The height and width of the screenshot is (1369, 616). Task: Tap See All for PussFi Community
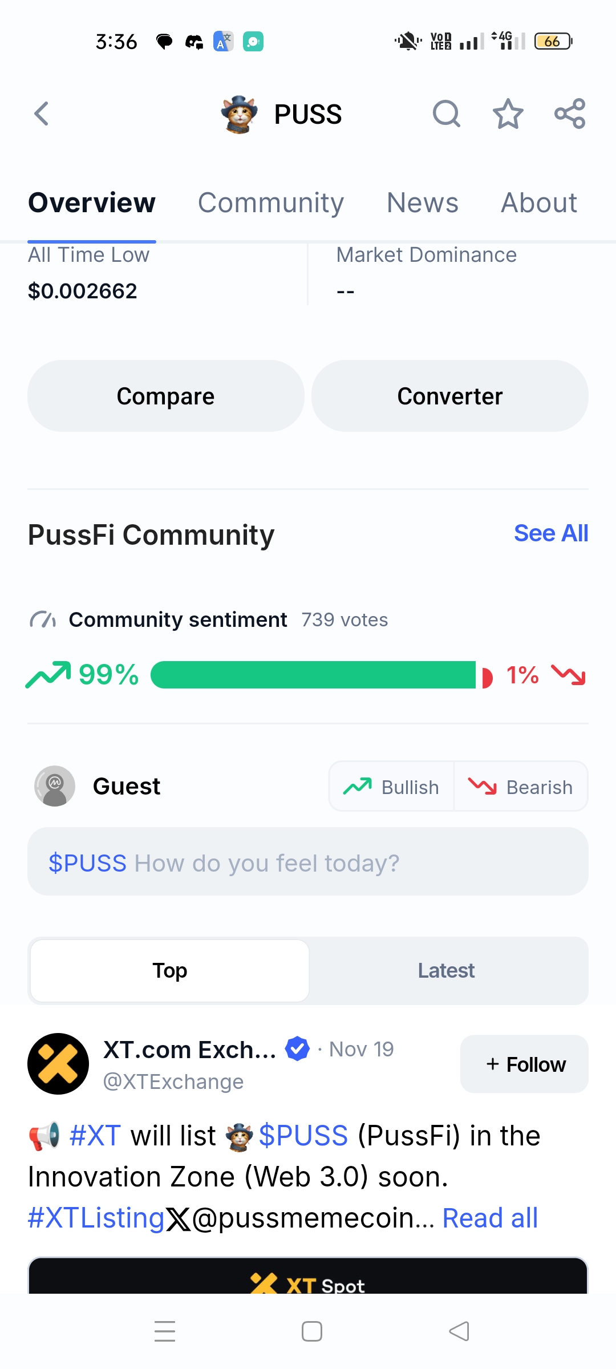(x=550, y=533)
